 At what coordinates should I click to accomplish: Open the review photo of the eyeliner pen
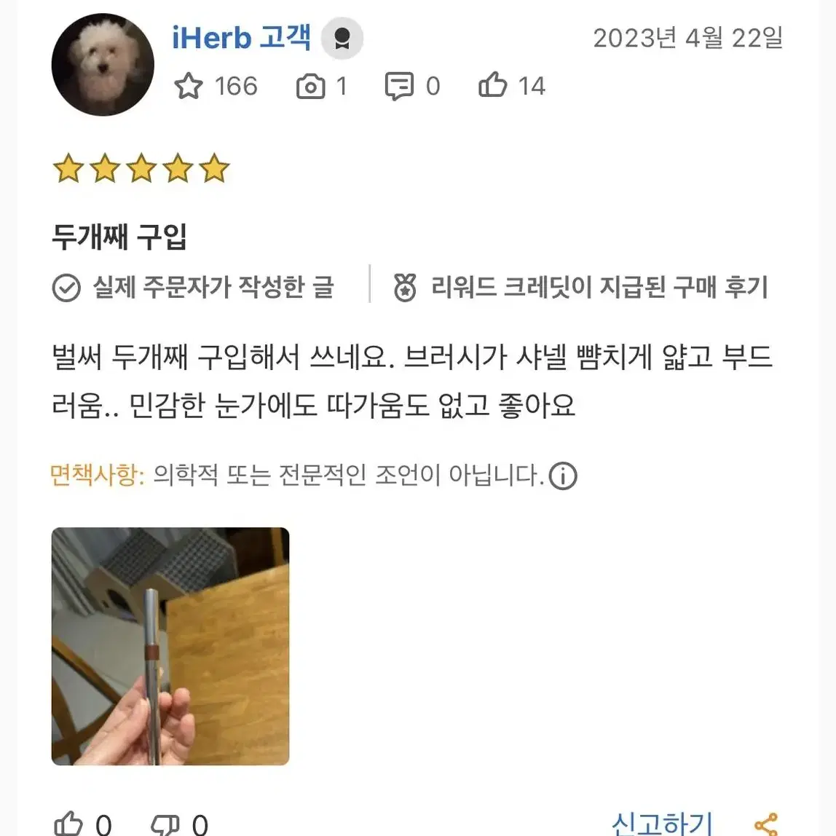[x=170, y=646]
